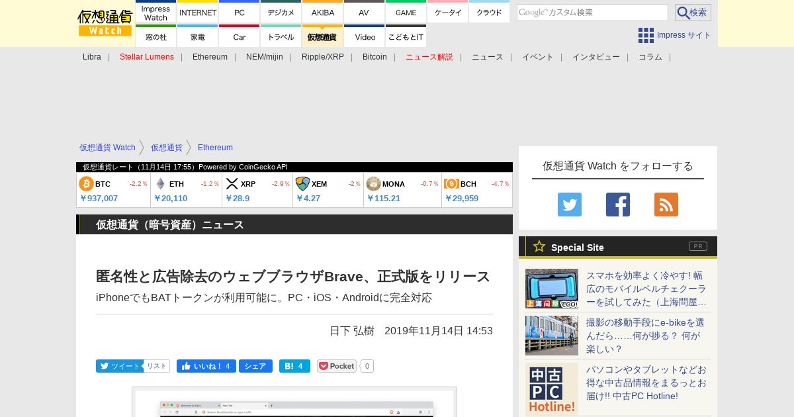Click the 検索 search button
This screenshot has width=794, height=417.
(693, 13)
